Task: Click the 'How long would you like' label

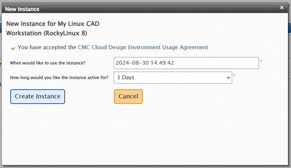Action: [59, 78]
